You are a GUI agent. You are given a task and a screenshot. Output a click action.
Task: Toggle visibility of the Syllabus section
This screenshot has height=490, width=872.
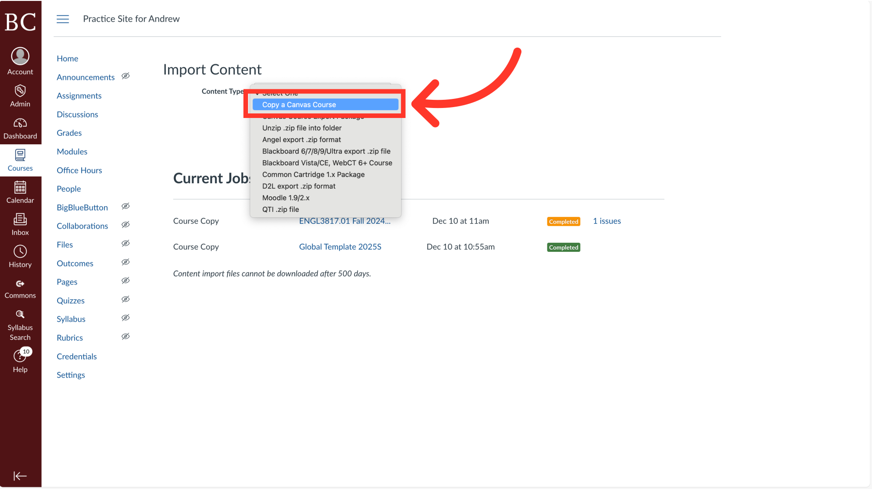pos(126,318)
